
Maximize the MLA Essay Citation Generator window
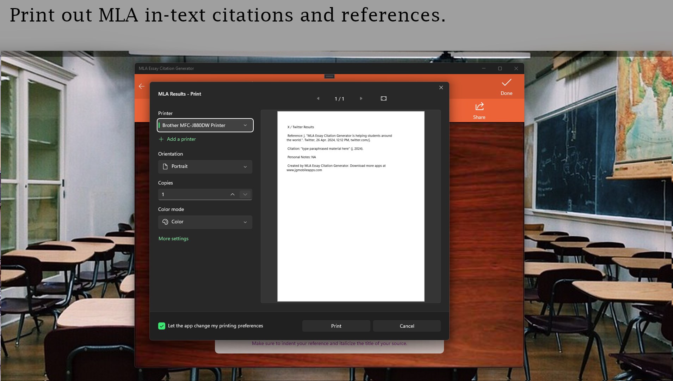click(500, 68)
